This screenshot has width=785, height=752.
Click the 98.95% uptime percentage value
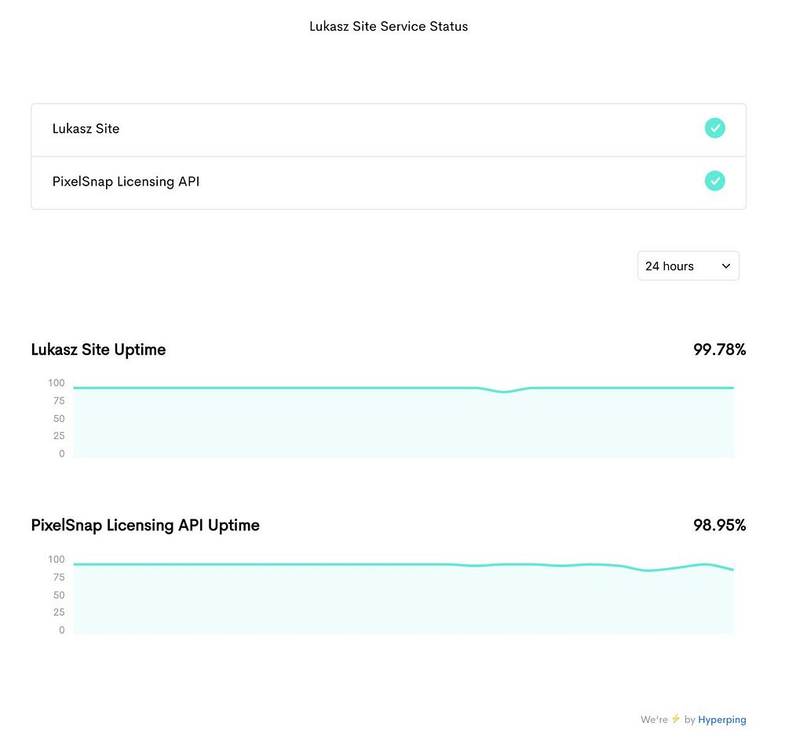pyautogui.click(x=719, y=526)
